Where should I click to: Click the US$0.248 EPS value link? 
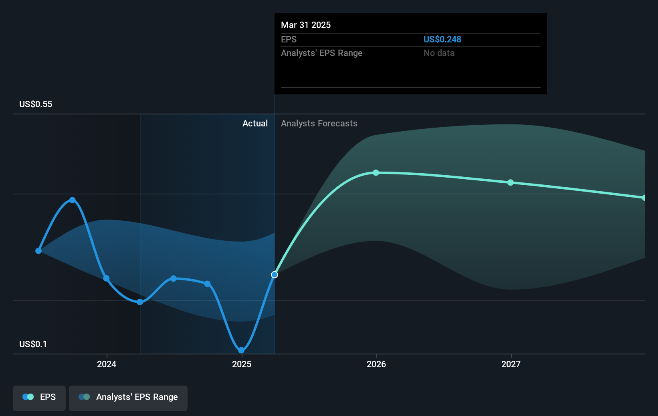point(442,39)
